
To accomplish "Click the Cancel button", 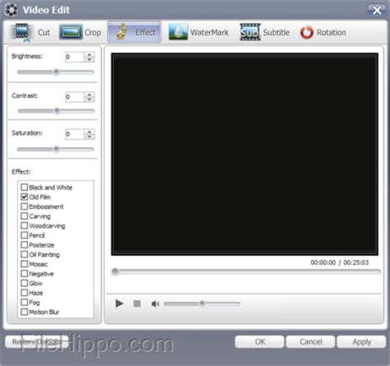I will pos(310,342).
